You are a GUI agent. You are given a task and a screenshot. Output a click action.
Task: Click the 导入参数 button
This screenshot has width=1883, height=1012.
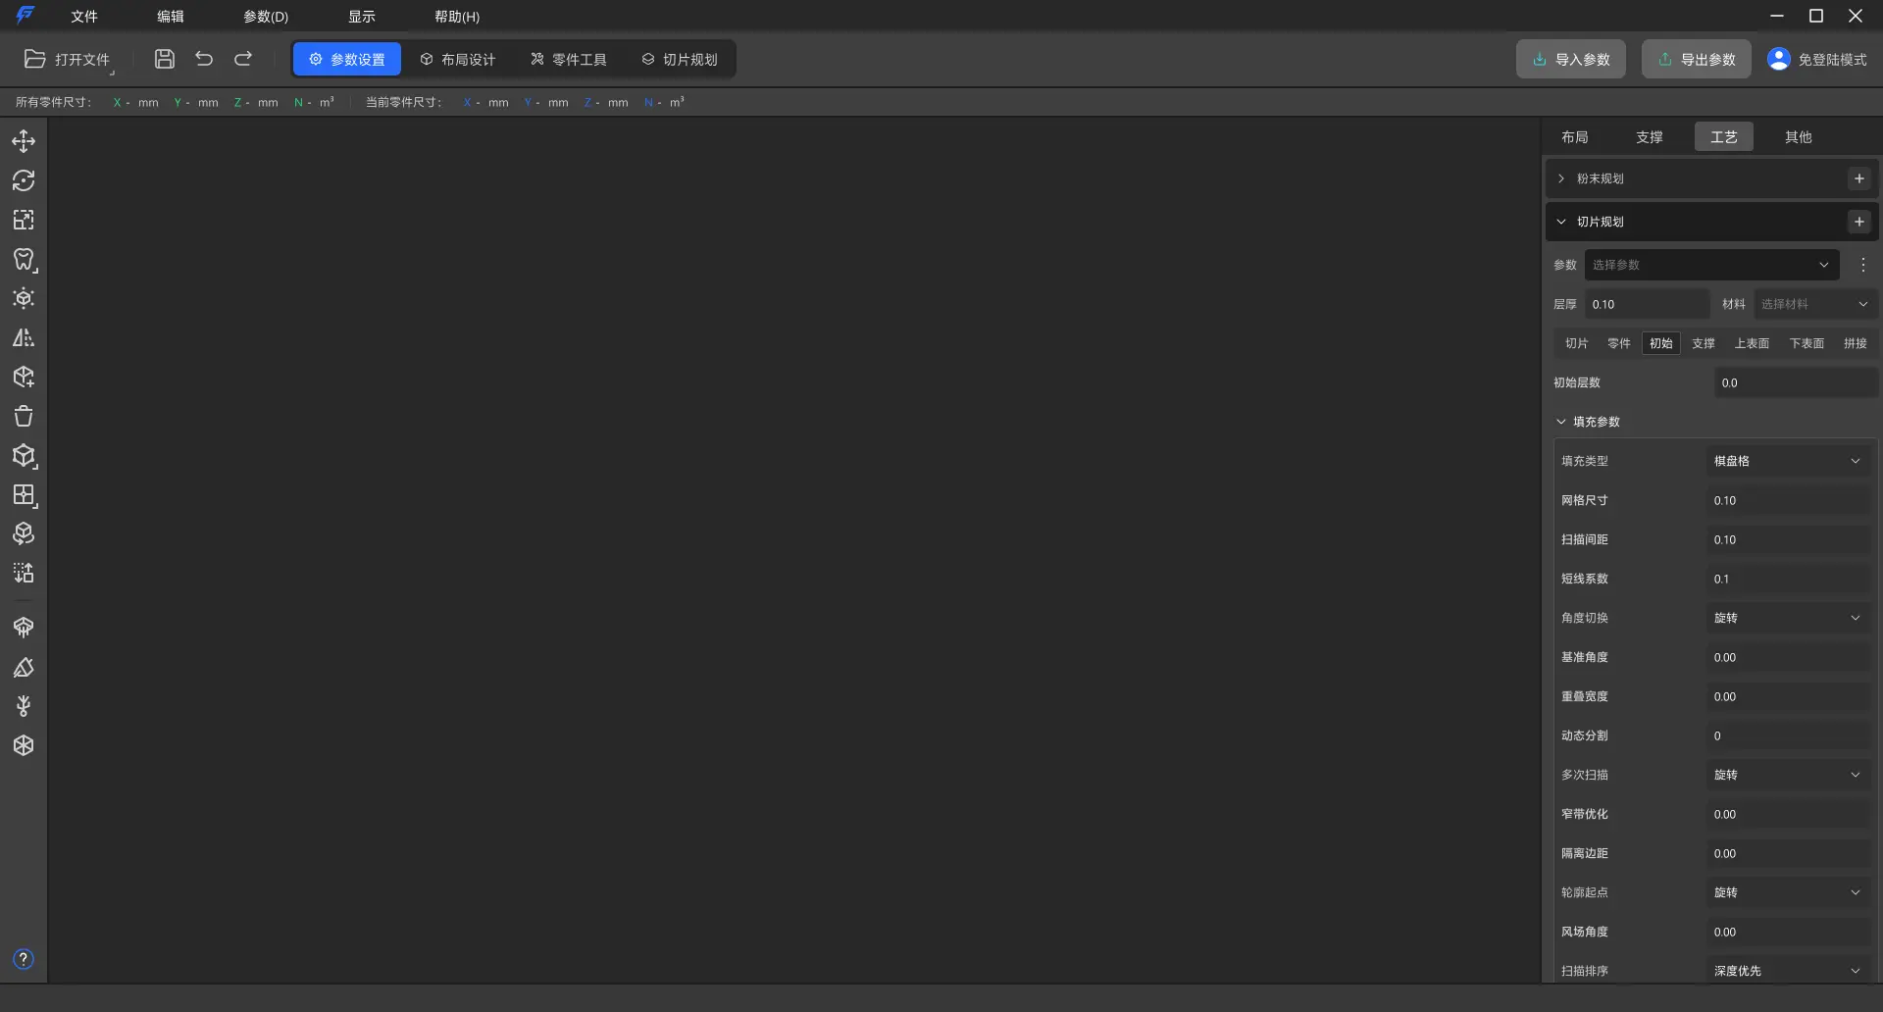[x=1571, y=60]
